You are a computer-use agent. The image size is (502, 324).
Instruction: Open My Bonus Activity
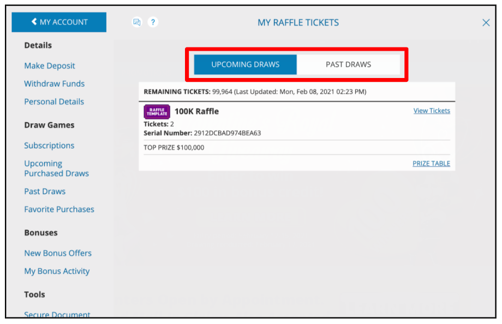(57, 271)
